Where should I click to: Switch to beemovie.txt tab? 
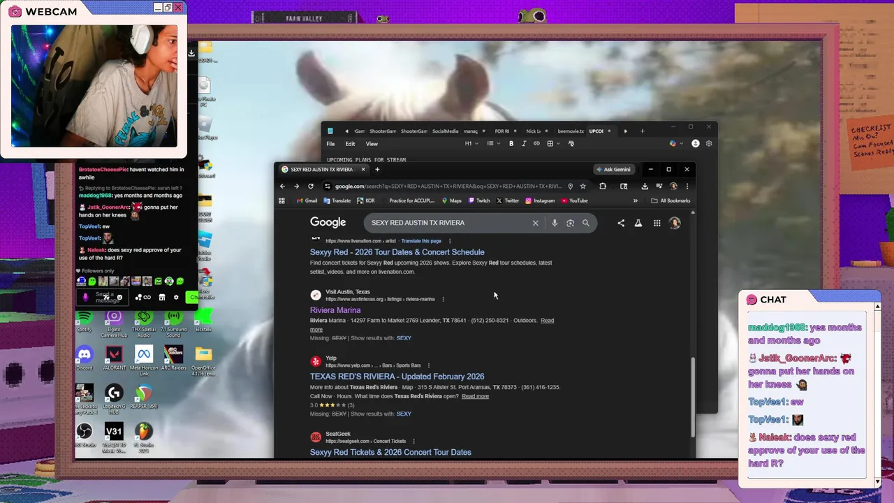coord(570,131)
